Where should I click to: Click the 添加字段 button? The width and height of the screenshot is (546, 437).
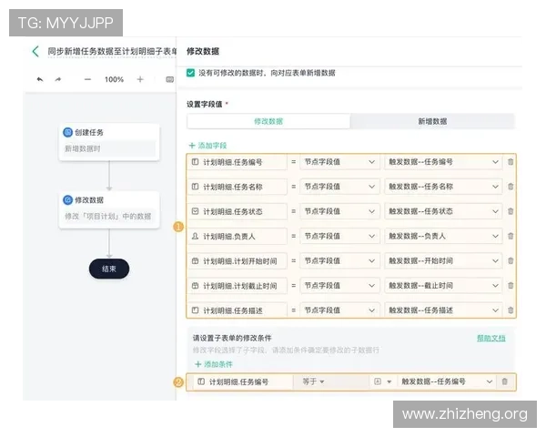coord(207,146)
